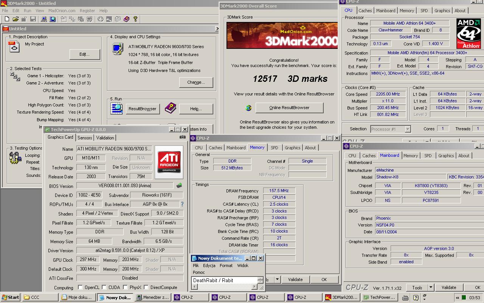The height and width of the screenshot is (303, 484).
Task: Toggle the CUDA checkbox in GPU-Z
Action: click(104, 287)
